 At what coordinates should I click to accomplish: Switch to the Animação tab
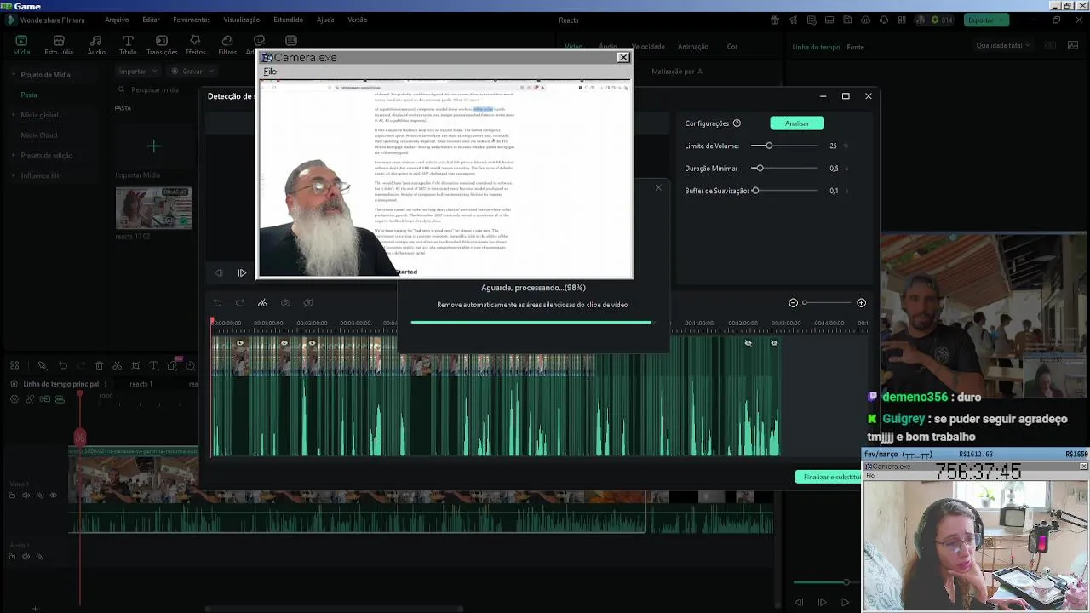tap(693, 47)
